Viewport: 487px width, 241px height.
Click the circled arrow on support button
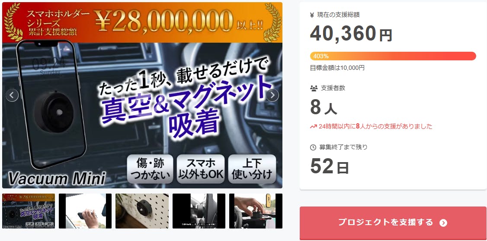pos(443,223)
